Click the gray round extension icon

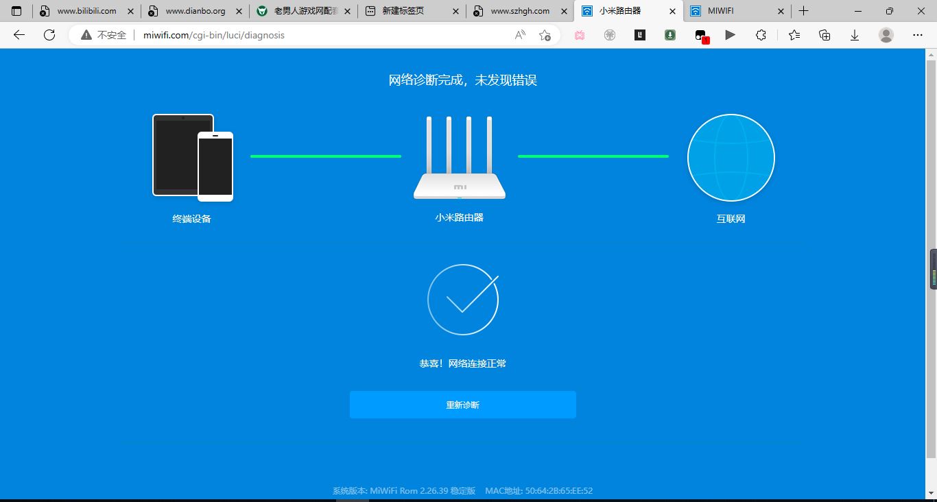tap(610, 35)
